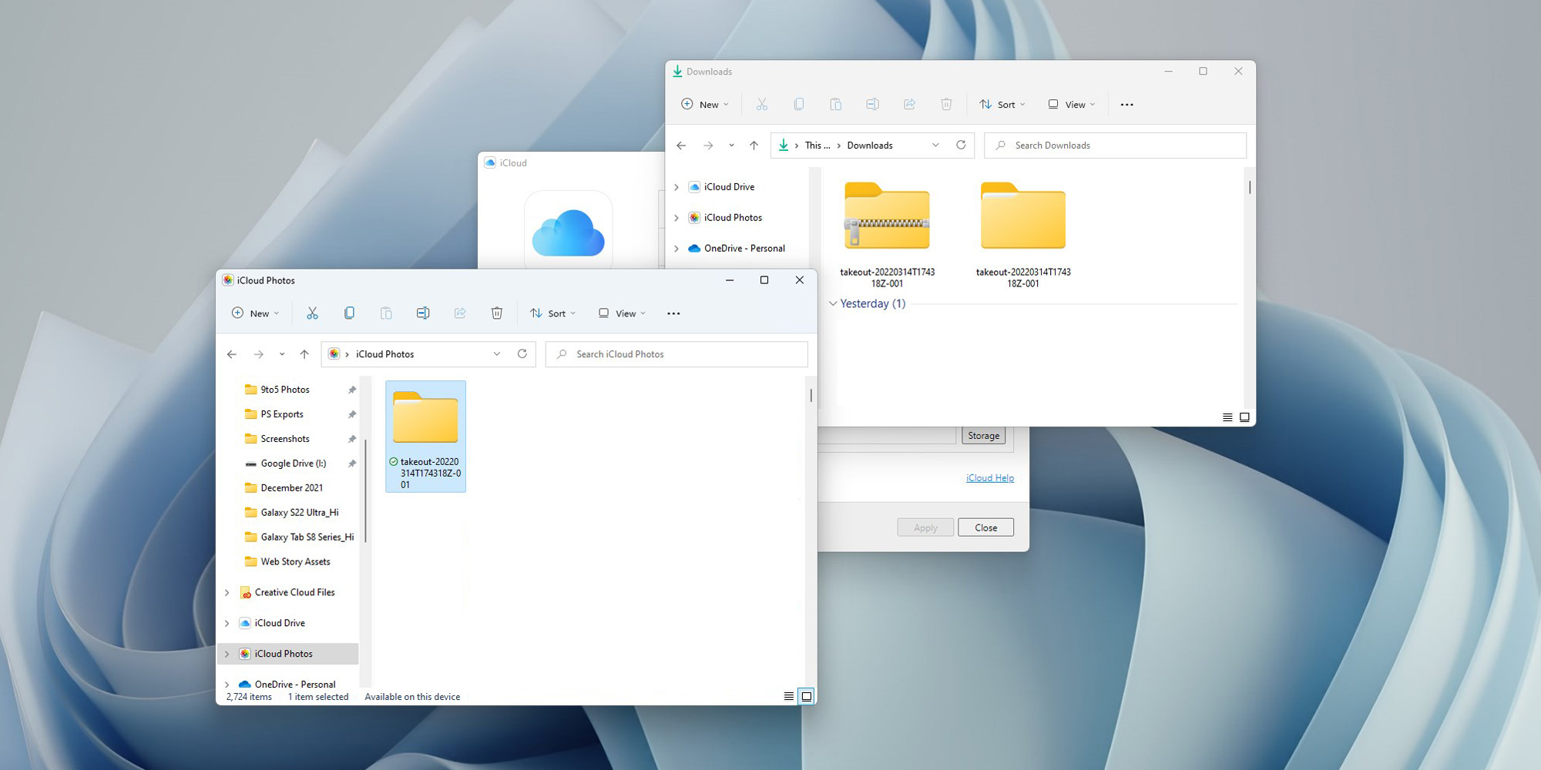
Task: Click the Cut icon in iCloud Photos toolbar
Action: tap(312, 313)
